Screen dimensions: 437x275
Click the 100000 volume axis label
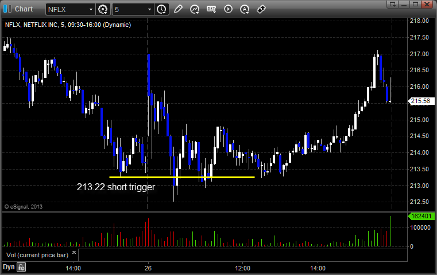click(420, 227)
